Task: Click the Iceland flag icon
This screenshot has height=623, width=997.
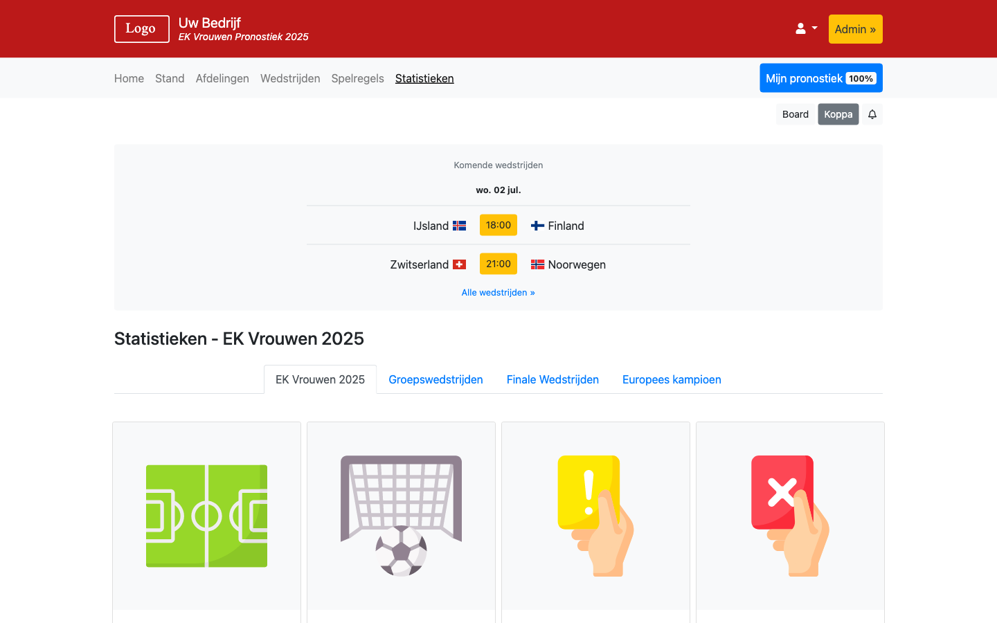Action: pyautogui.click(x=460, y=226)
